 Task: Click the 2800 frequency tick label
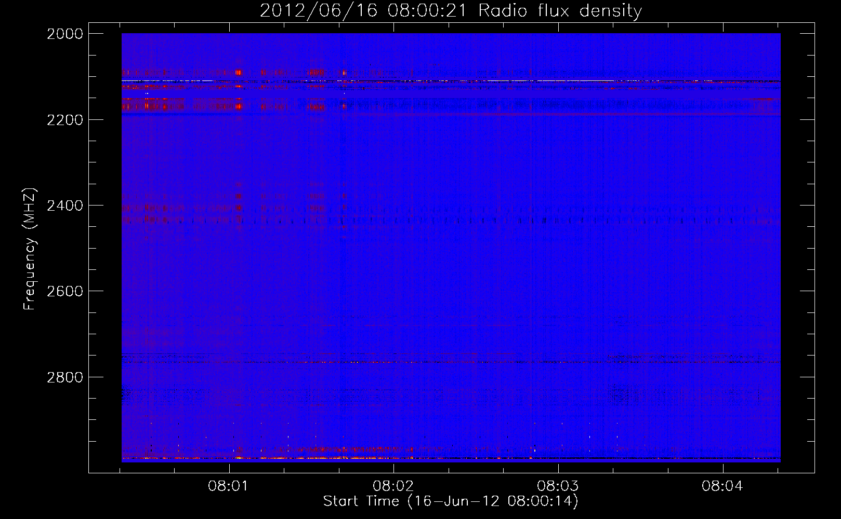point(65,377)
